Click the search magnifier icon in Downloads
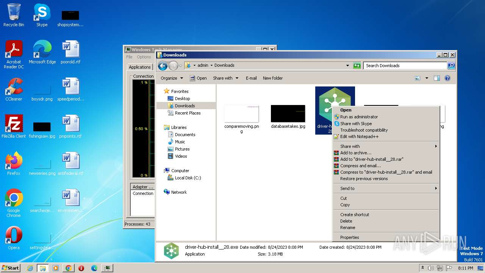This screenshot has height=273, width=485. tap(451, 66)
